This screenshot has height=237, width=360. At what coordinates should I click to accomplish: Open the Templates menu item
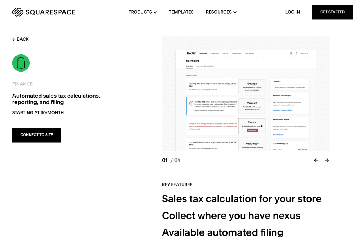[181, 12]
